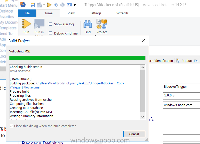Go back with the left arrow icon
The width and height of the screenshot is (200, 144).
tap(56, 5)
